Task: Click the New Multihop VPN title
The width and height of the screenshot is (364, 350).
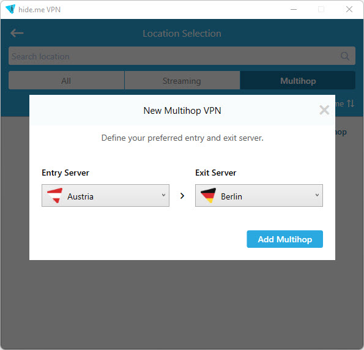Action: tap(182, 111)
